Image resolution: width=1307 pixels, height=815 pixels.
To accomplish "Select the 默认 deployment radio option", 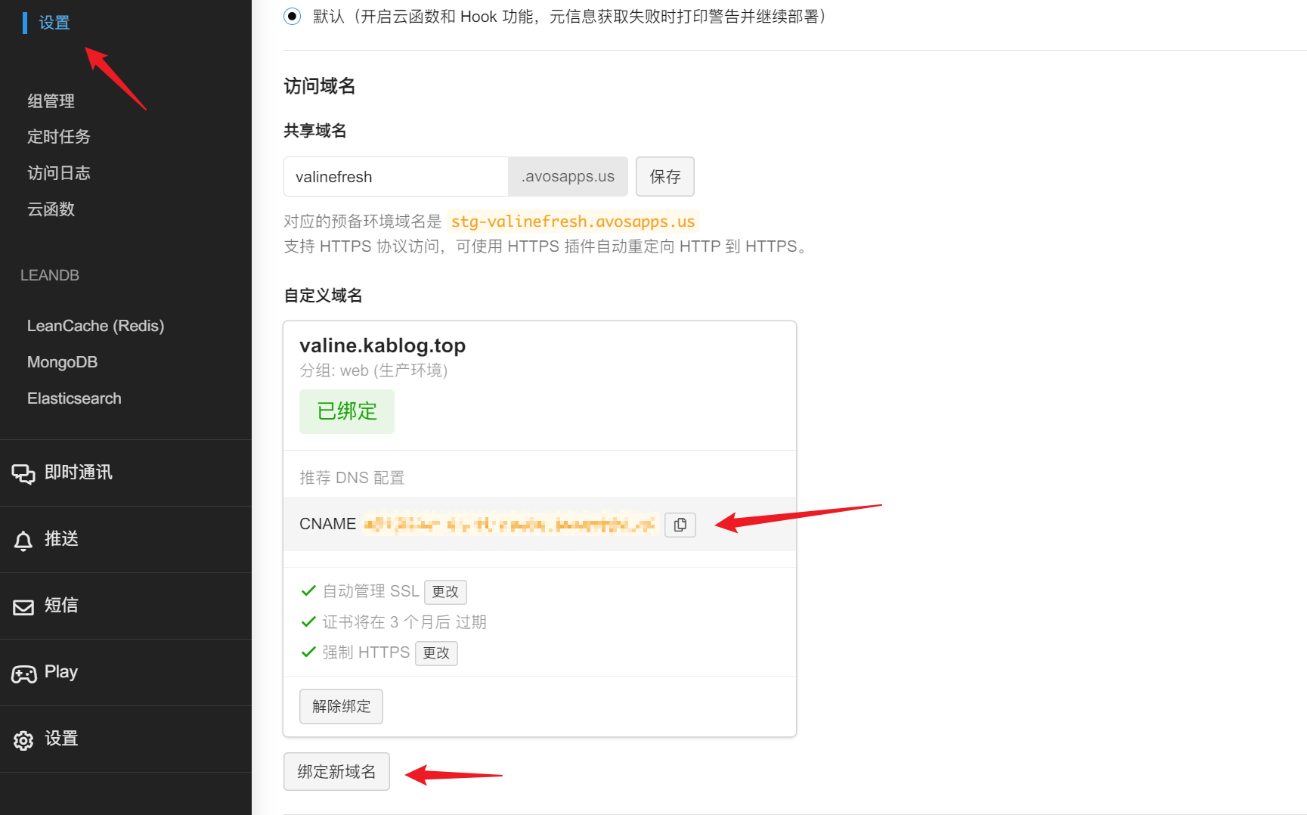I will pyautogui.click(x=292, y=17).
